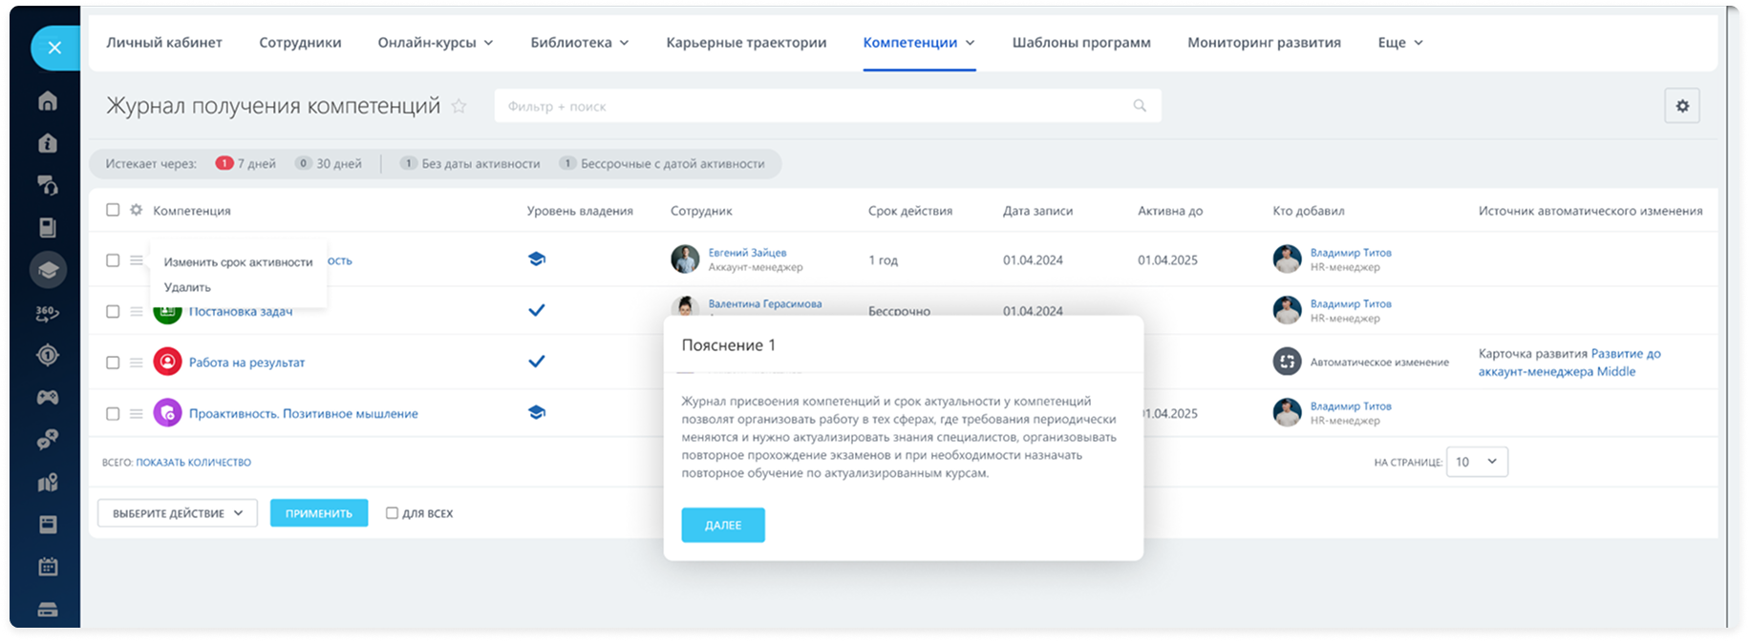Open row menu icon for Постановка задач
This screenshot has height=642, width=1750.
137,311
